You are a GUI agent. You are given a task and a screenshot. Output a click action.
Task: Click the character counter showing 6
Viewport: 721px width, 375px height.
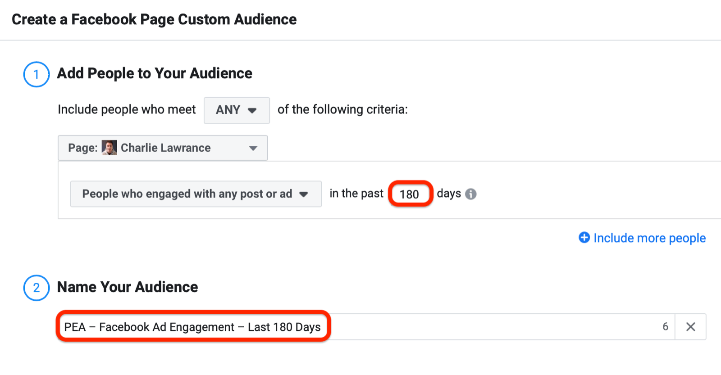pos(665,327)
